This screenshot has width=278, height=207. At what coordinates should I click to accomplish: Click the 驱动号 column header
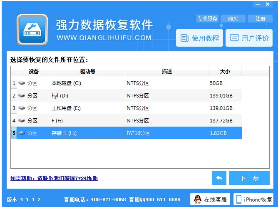tap(87, 72)
